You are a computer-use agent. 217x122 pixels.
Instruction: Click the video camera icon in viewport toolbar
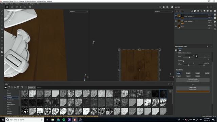click(167, 7)
